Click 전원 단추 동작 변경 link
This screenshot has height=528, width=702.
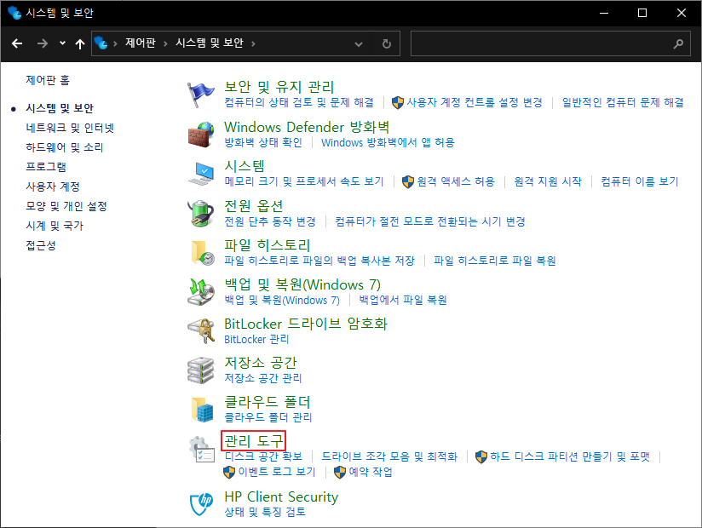pyautogui.click(x=270, y=221)
